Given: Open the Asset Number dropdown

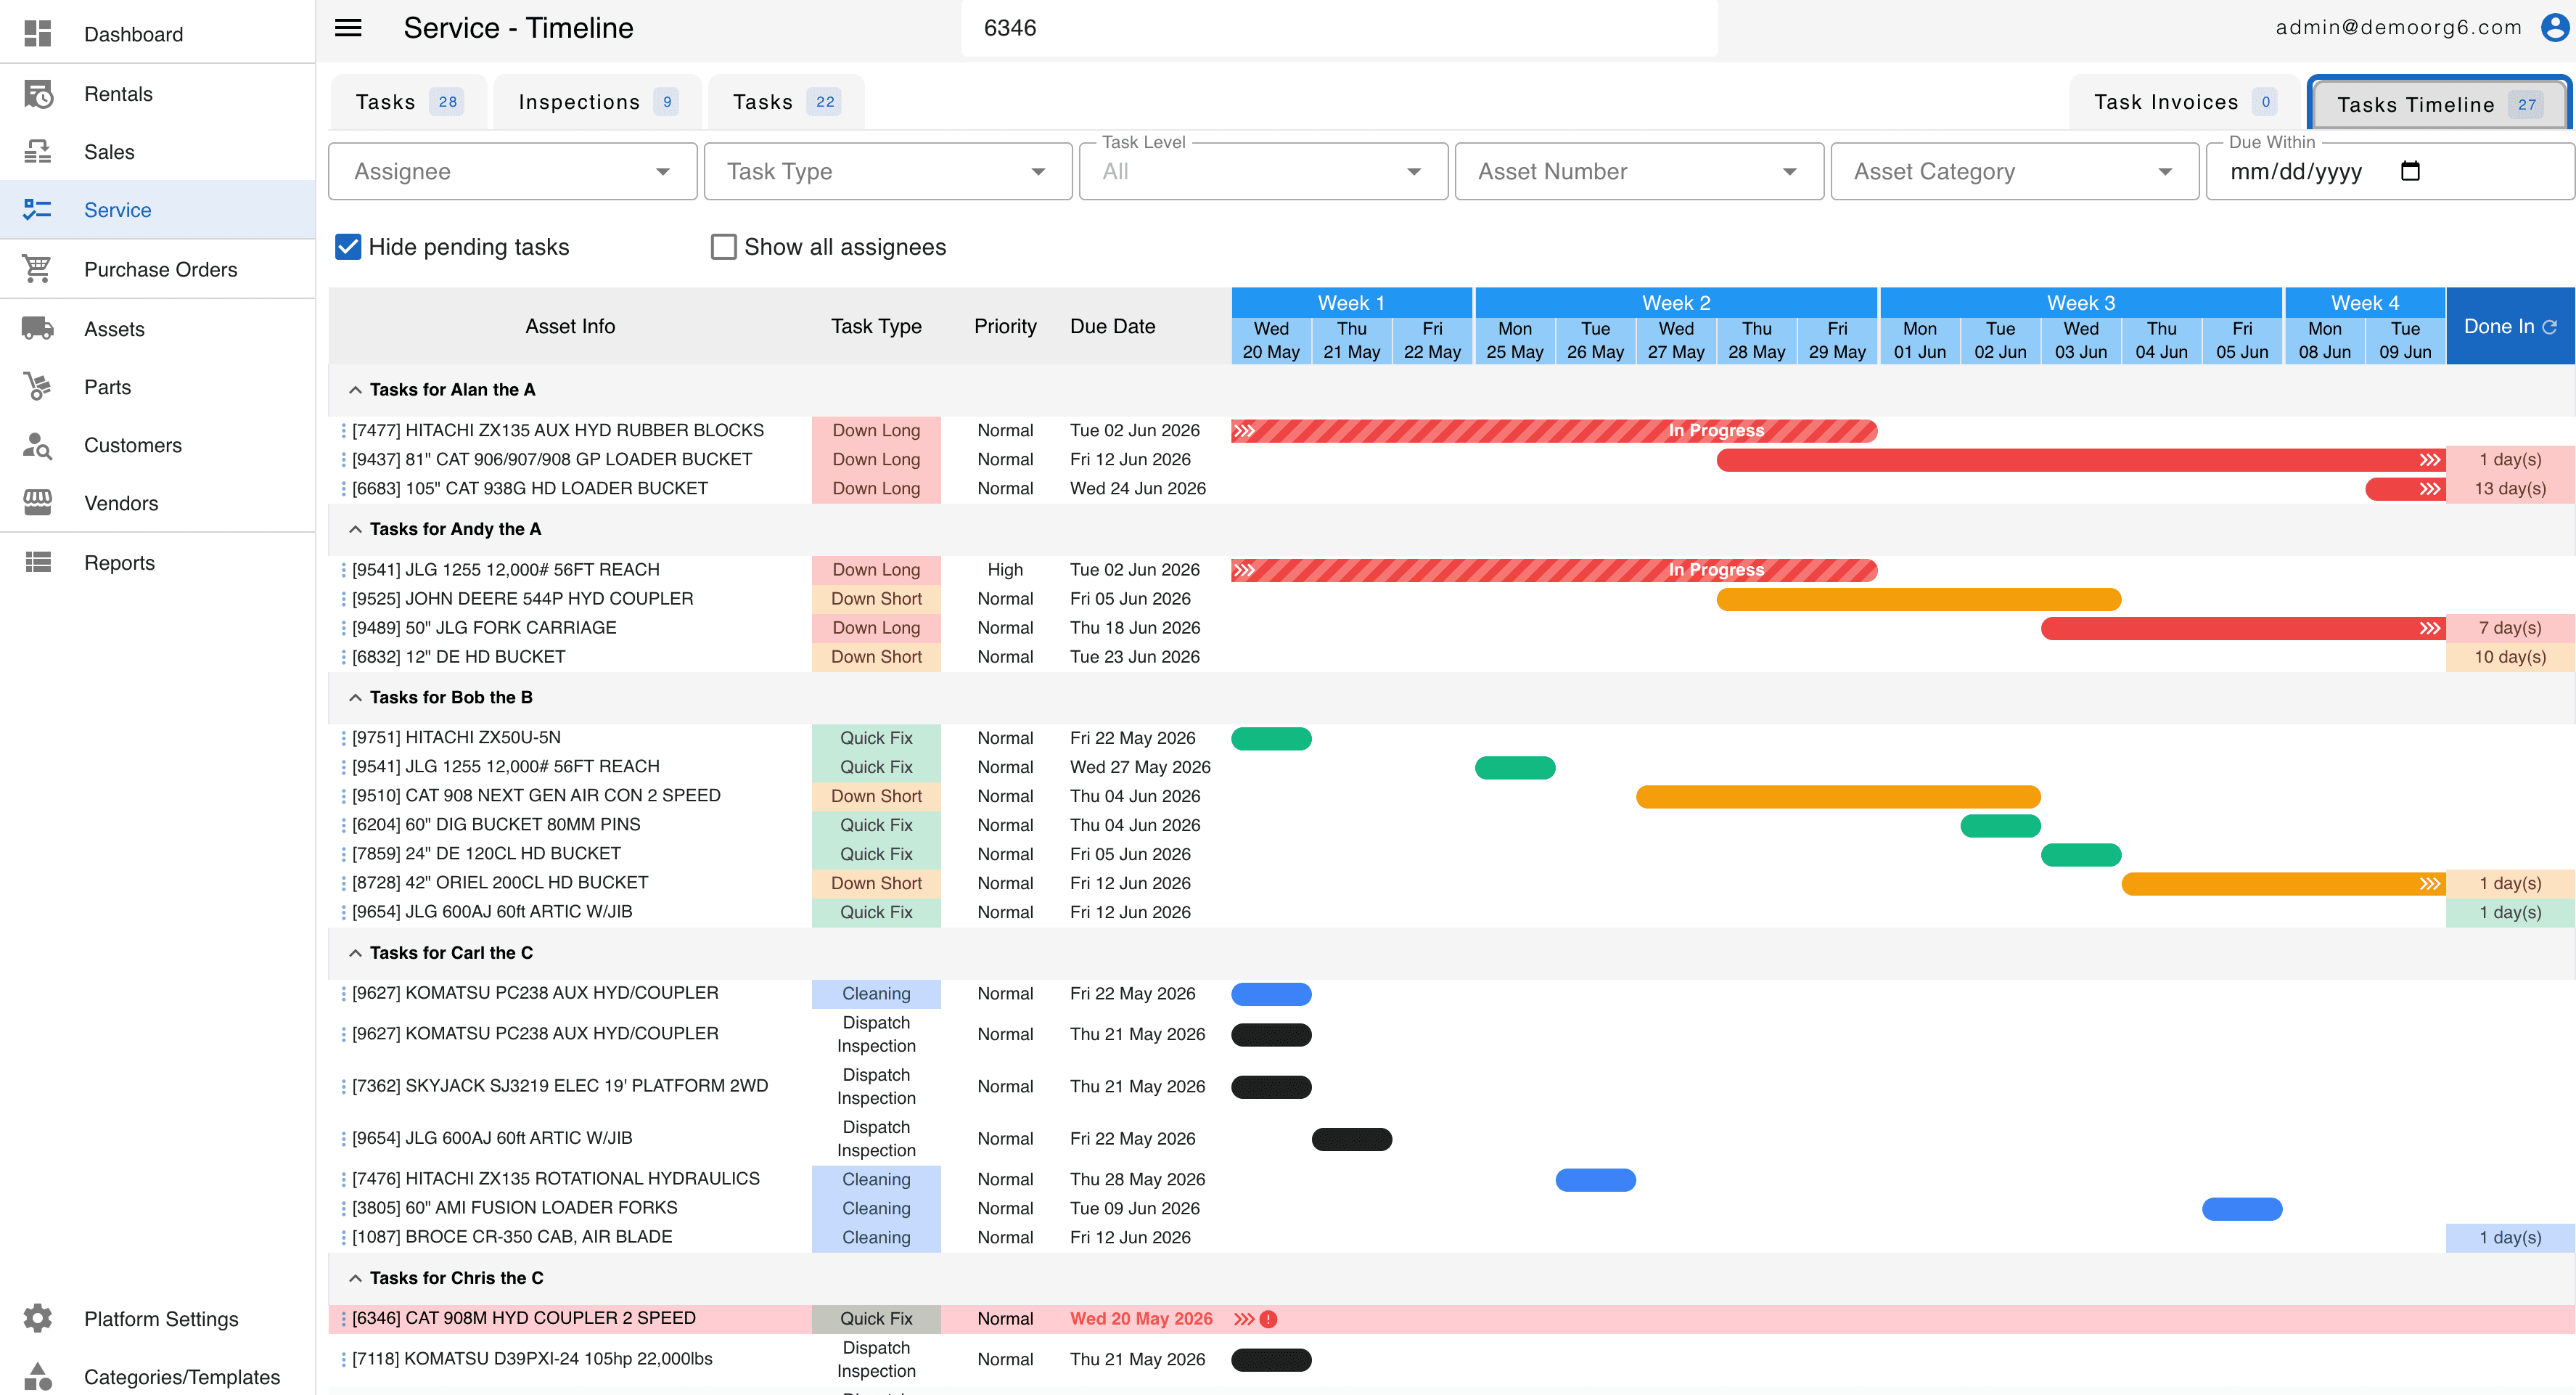Looking at the screenshot, I should click(1639, 171).
